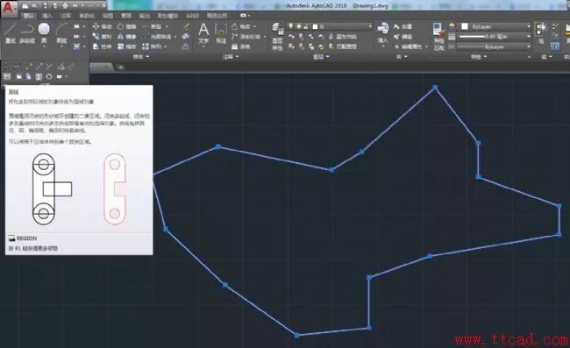This screenshot has height=348, width=570.
Task: Click the Save icon in Quick Access toolbar
Action: [45, 5]
